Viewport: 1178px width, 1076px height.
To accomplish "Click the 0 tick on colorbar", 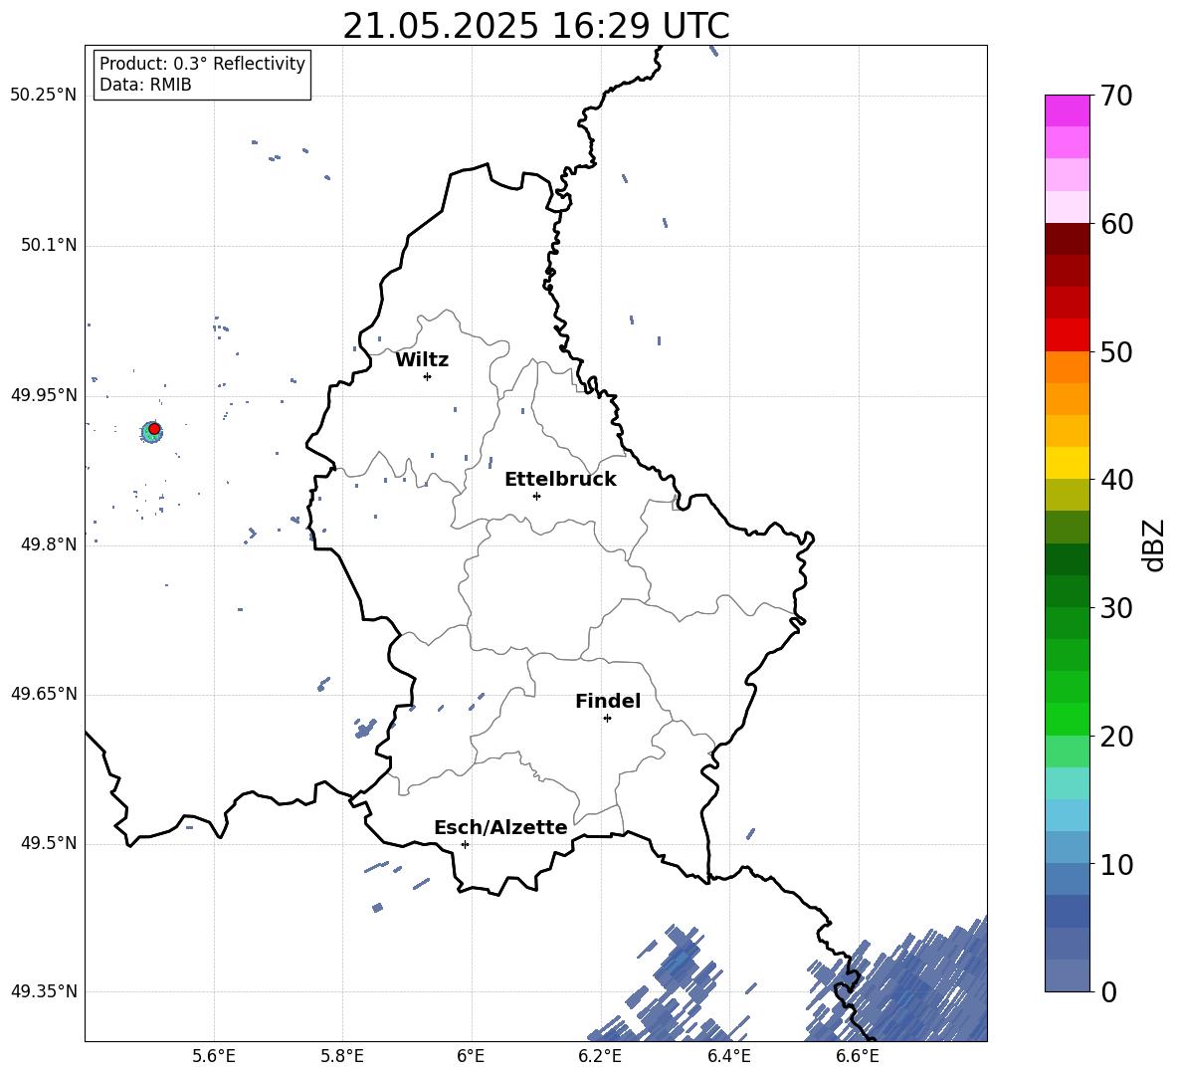I will click(x=1108, y=991).
